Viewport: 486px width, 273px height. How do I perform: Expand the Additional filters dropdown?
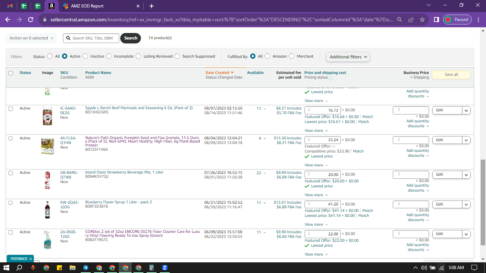pos(348,57)
